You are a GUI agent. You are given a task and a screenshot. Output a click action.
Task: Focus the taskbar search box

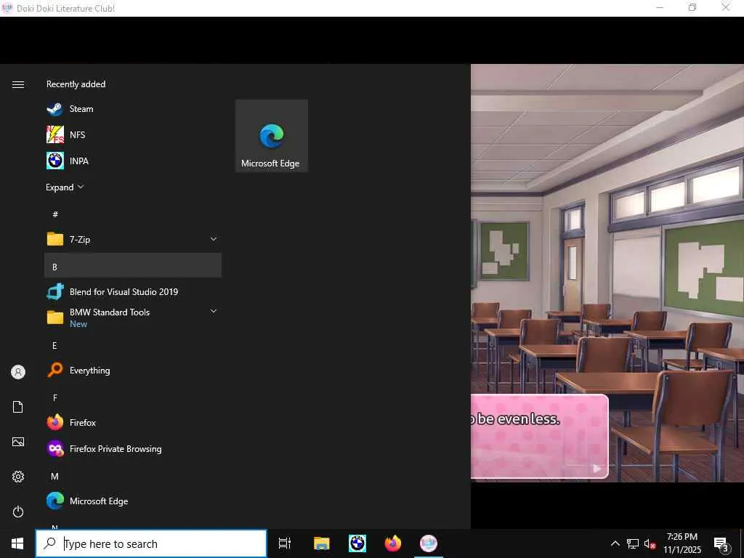point(151,543)
